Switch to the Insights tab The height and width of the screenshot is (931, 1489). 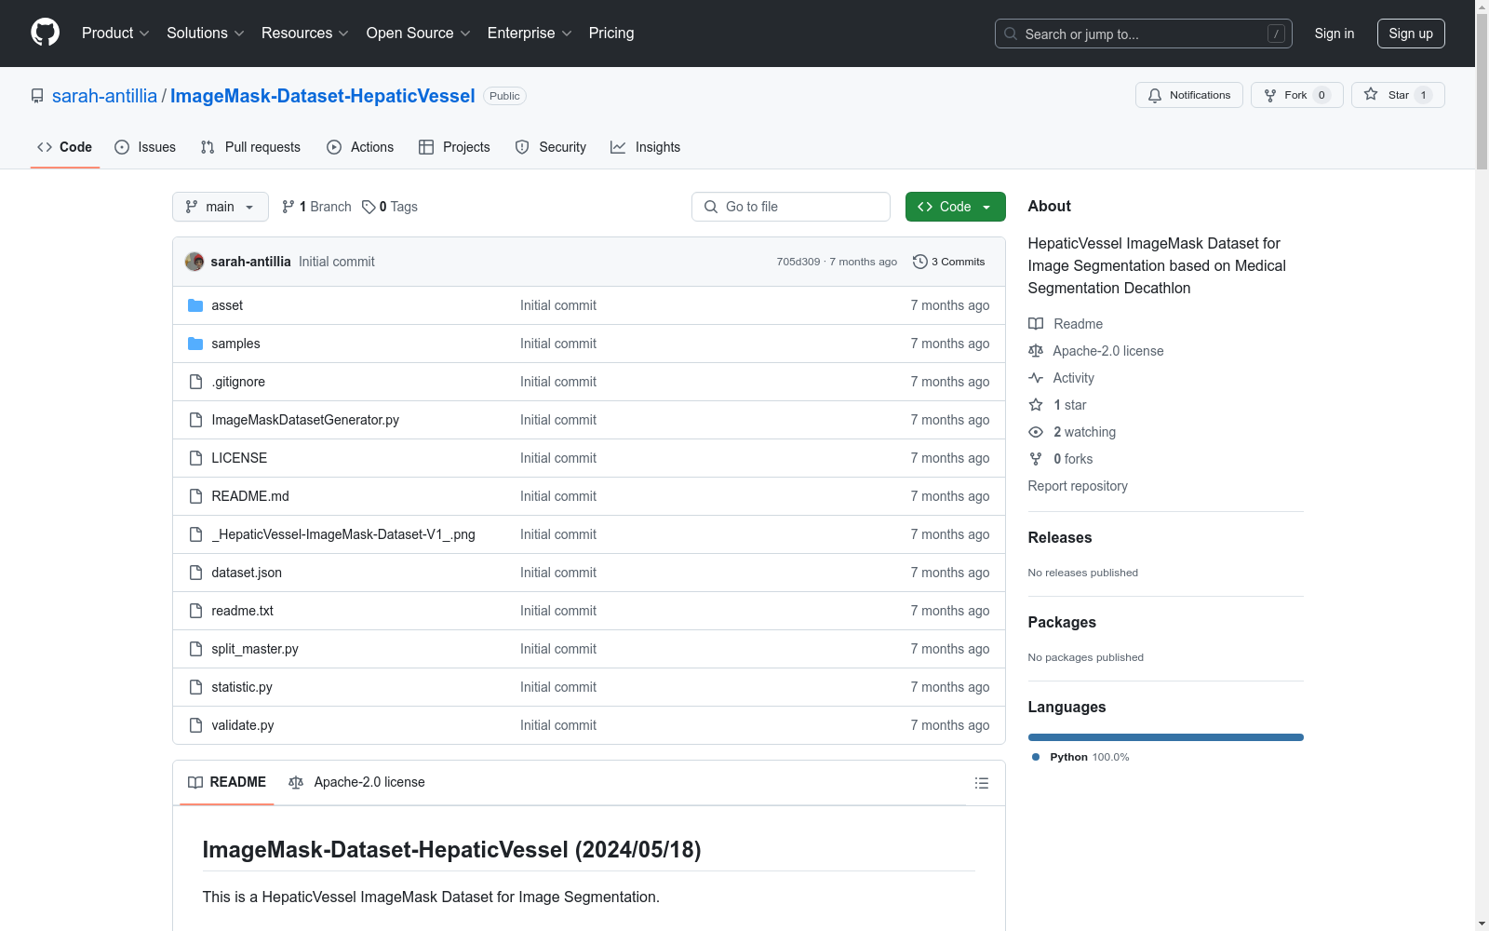coord(646,147)
